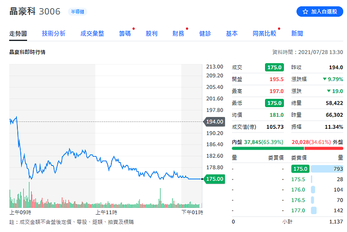This screenshot has width=347, height=232.
Task: Select the 股利 tab
Action: tap(151, 34)
